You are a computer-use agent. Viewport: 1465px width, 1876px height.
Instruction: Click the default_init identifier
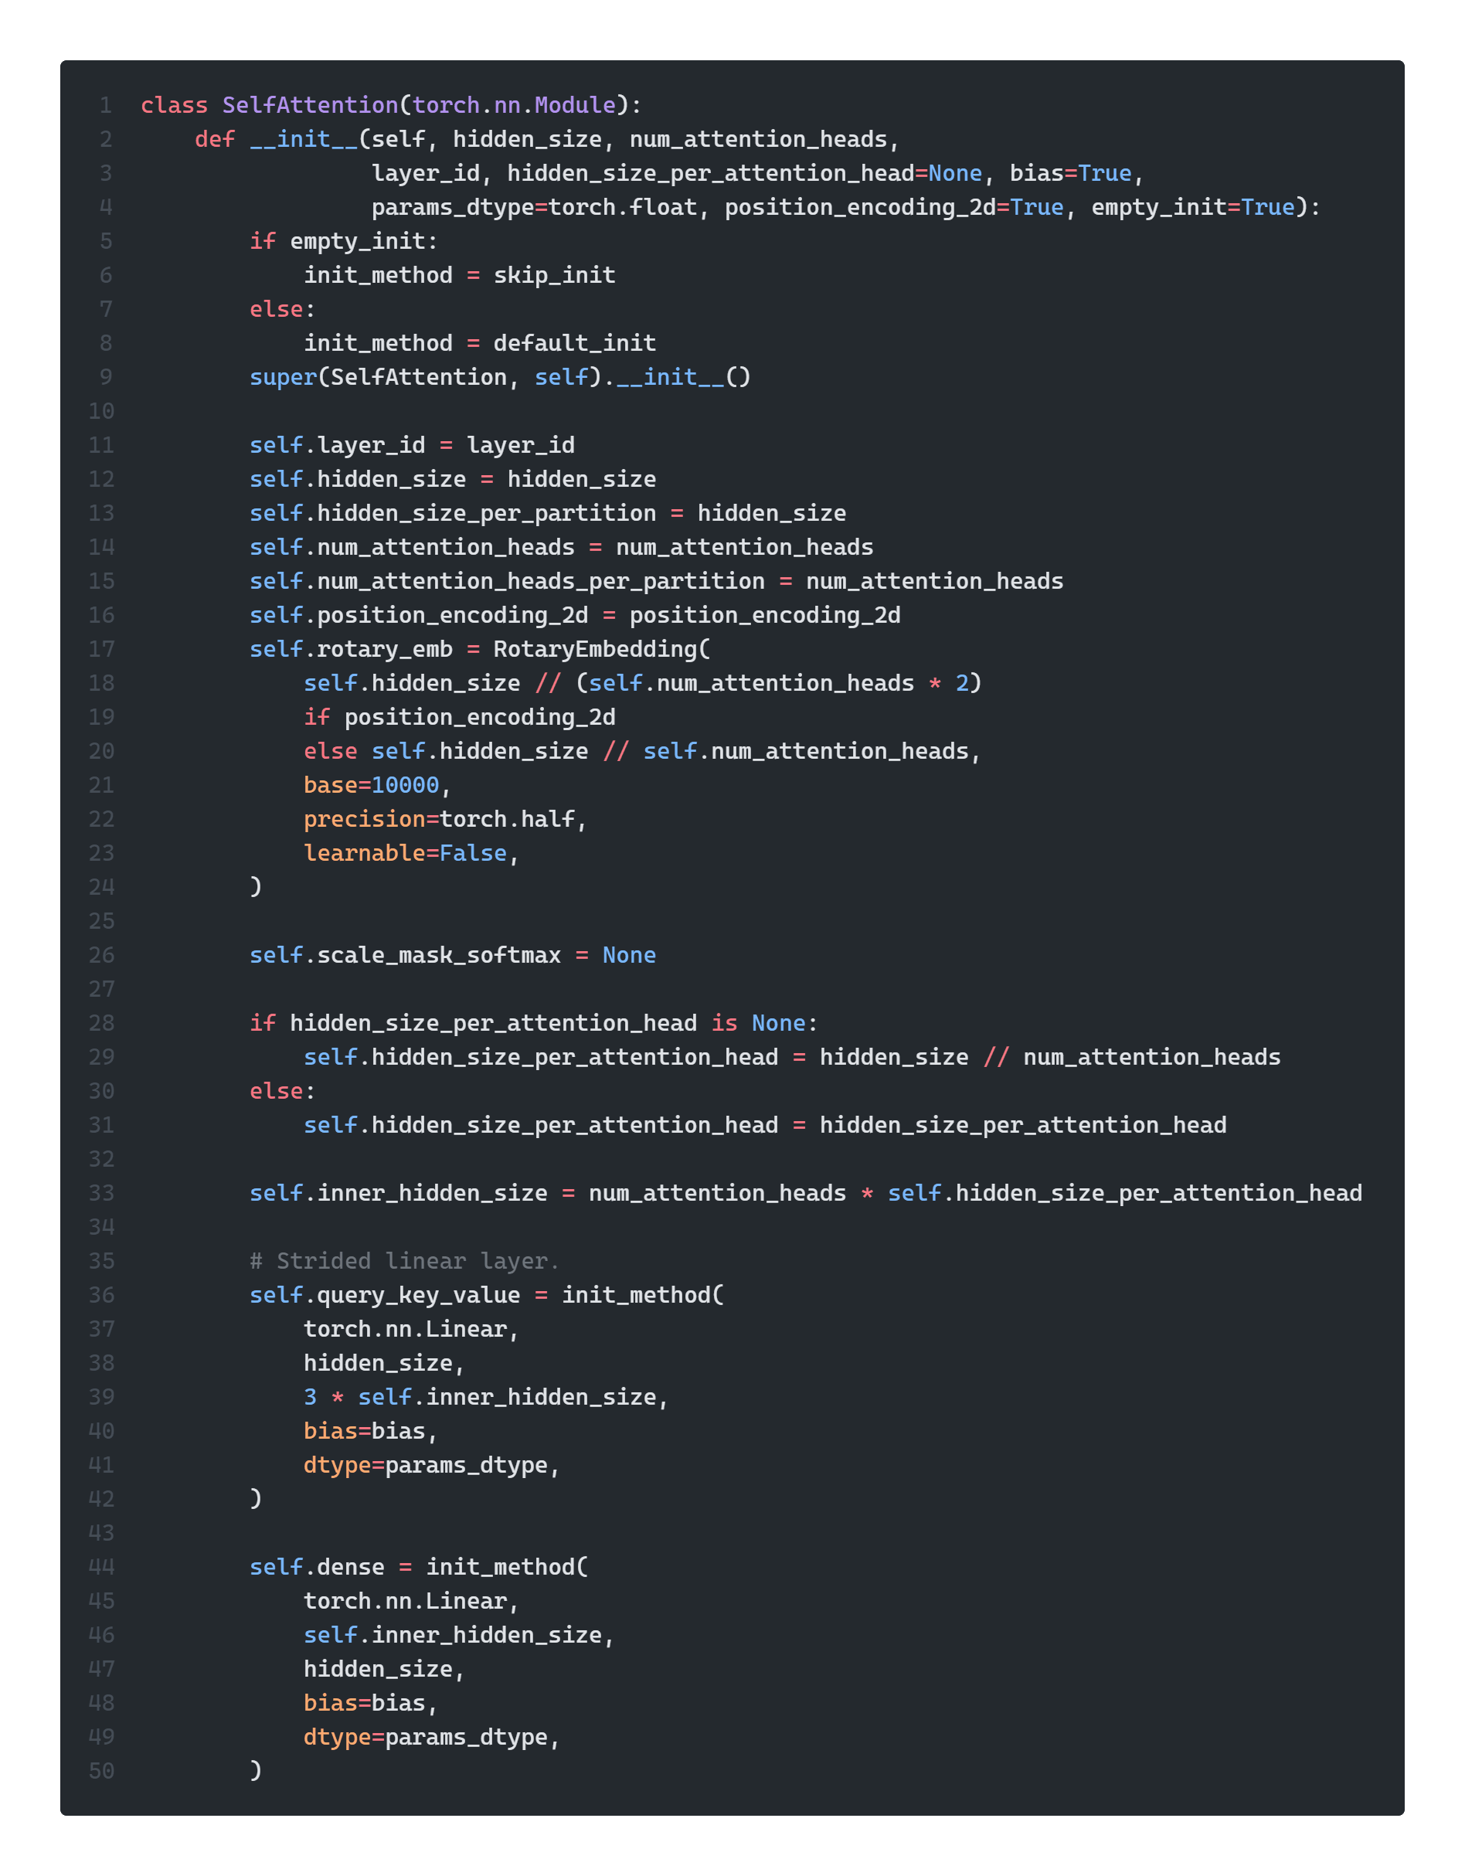click(x=574, y=343)
